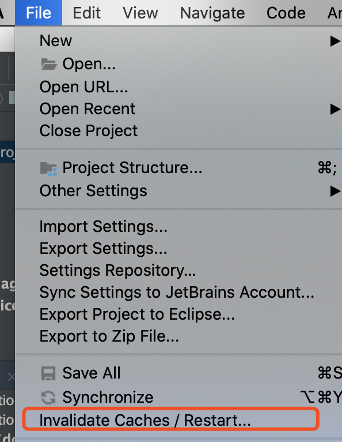342x442 pixels.
Task: Open the Code menu
Action: pyautogui.click(x=286, y=13)
